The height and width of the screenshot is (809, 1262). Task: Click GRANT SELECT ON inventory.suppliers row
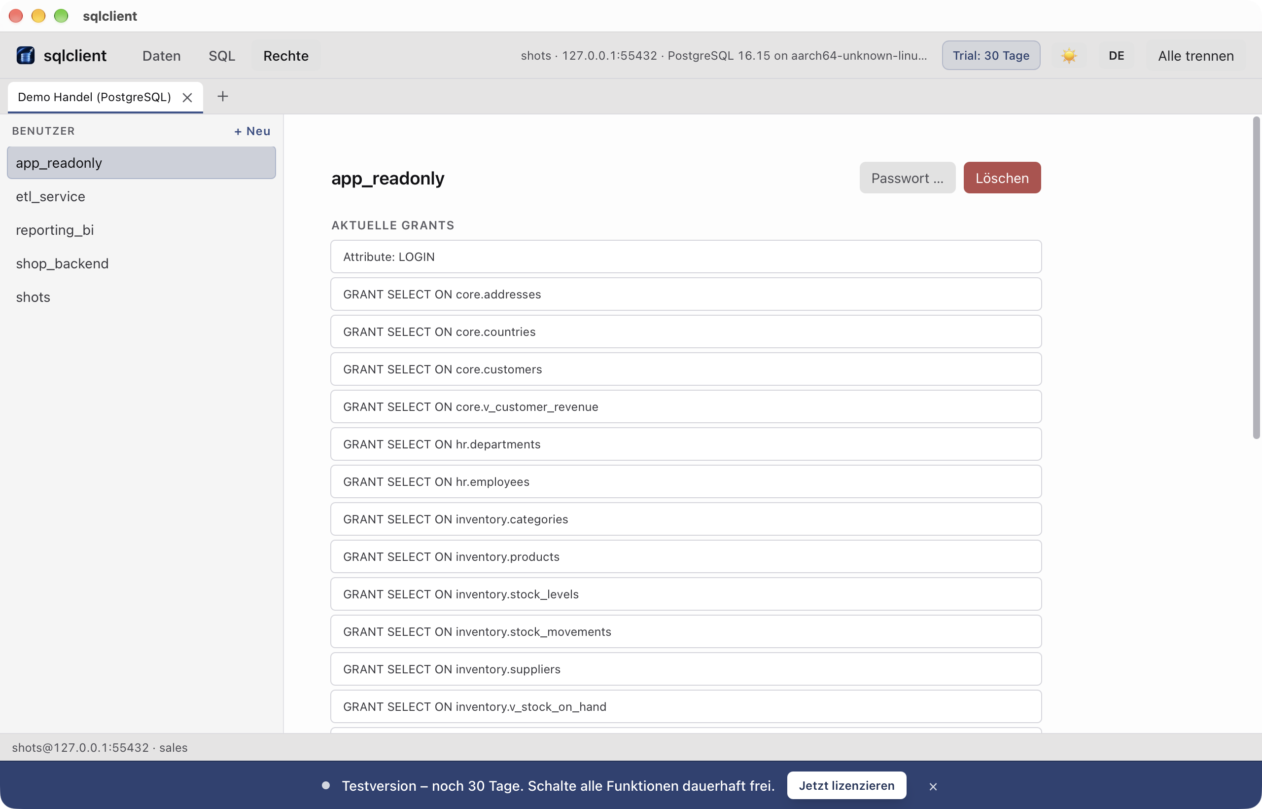[x=686, y=669]
